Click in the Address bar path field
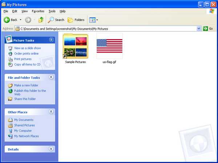 [108, 29]
